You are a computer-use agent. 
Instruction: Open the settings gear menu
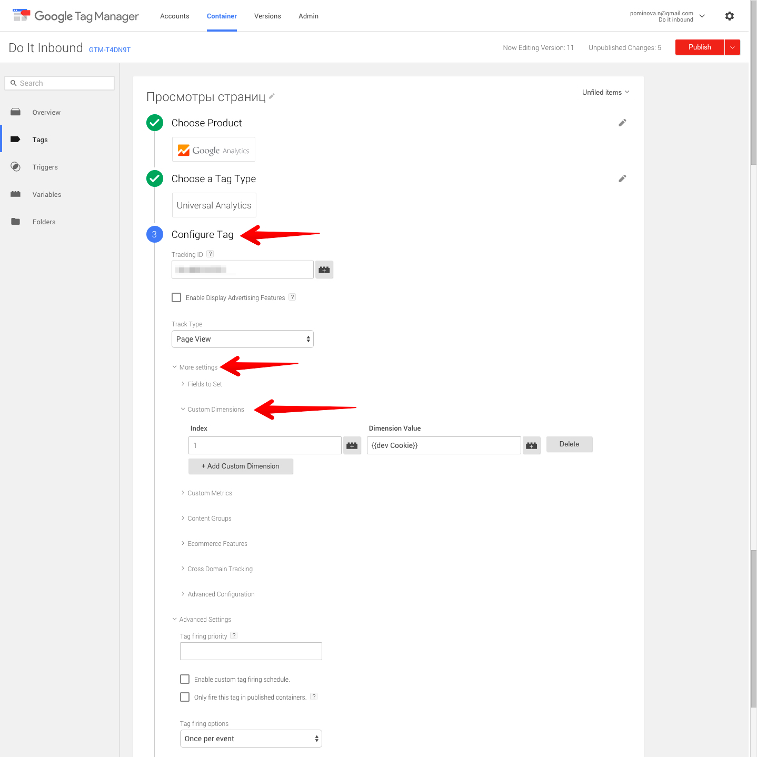point(729,16)
